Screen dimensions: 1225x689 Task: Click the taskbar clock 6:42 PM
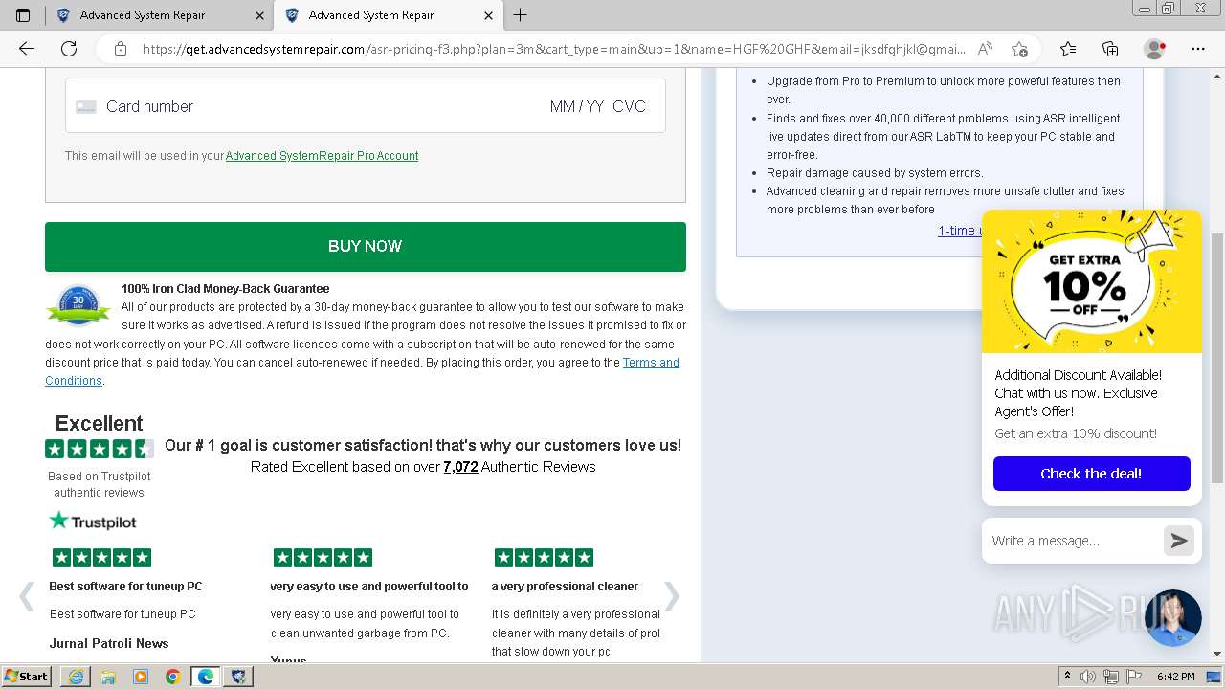pyautogui.click(x=1175, y=677)
